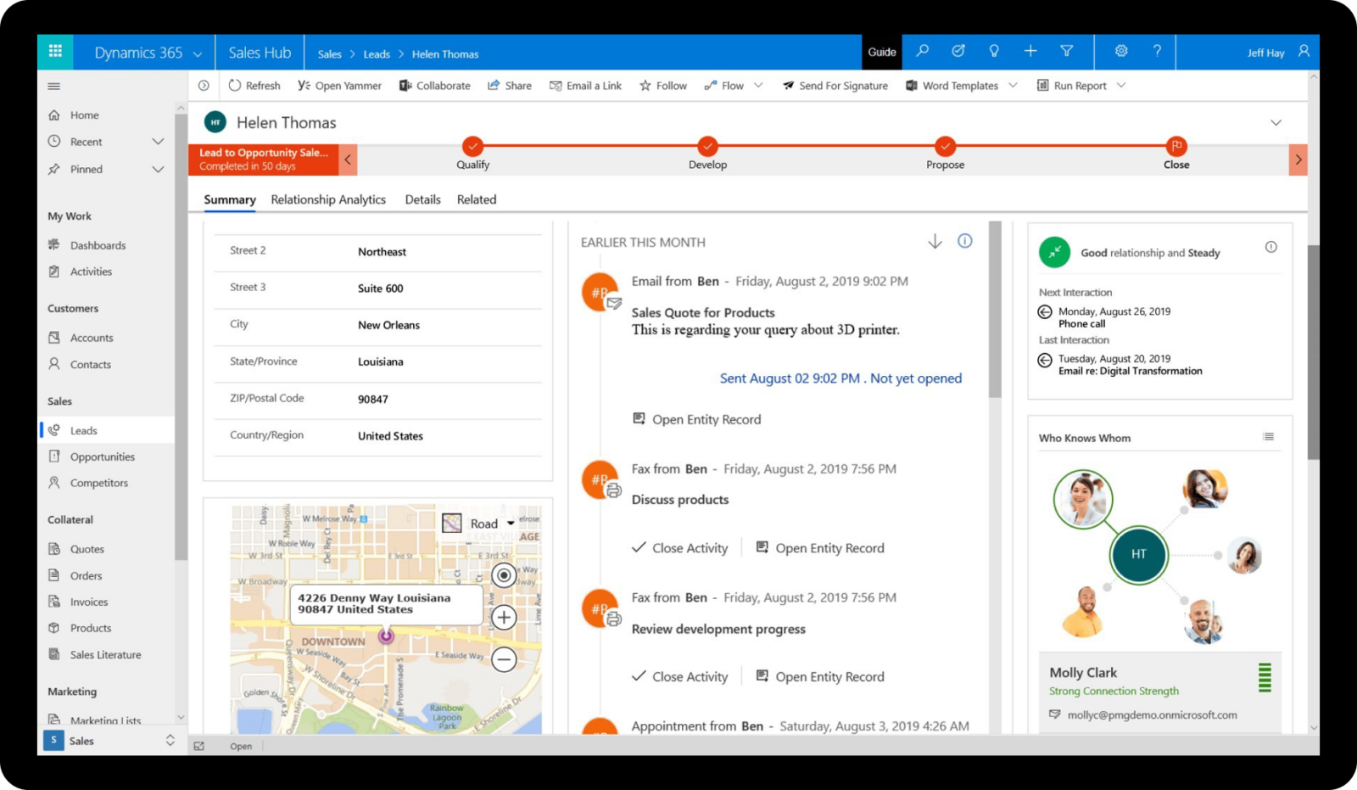The image size is (1357, 790).
Task: Click the timeline sort arrow icon
Action: pos(935,241)
